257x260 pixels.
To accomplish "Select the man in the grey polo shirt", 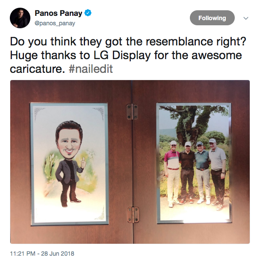I will pos(217,173).
